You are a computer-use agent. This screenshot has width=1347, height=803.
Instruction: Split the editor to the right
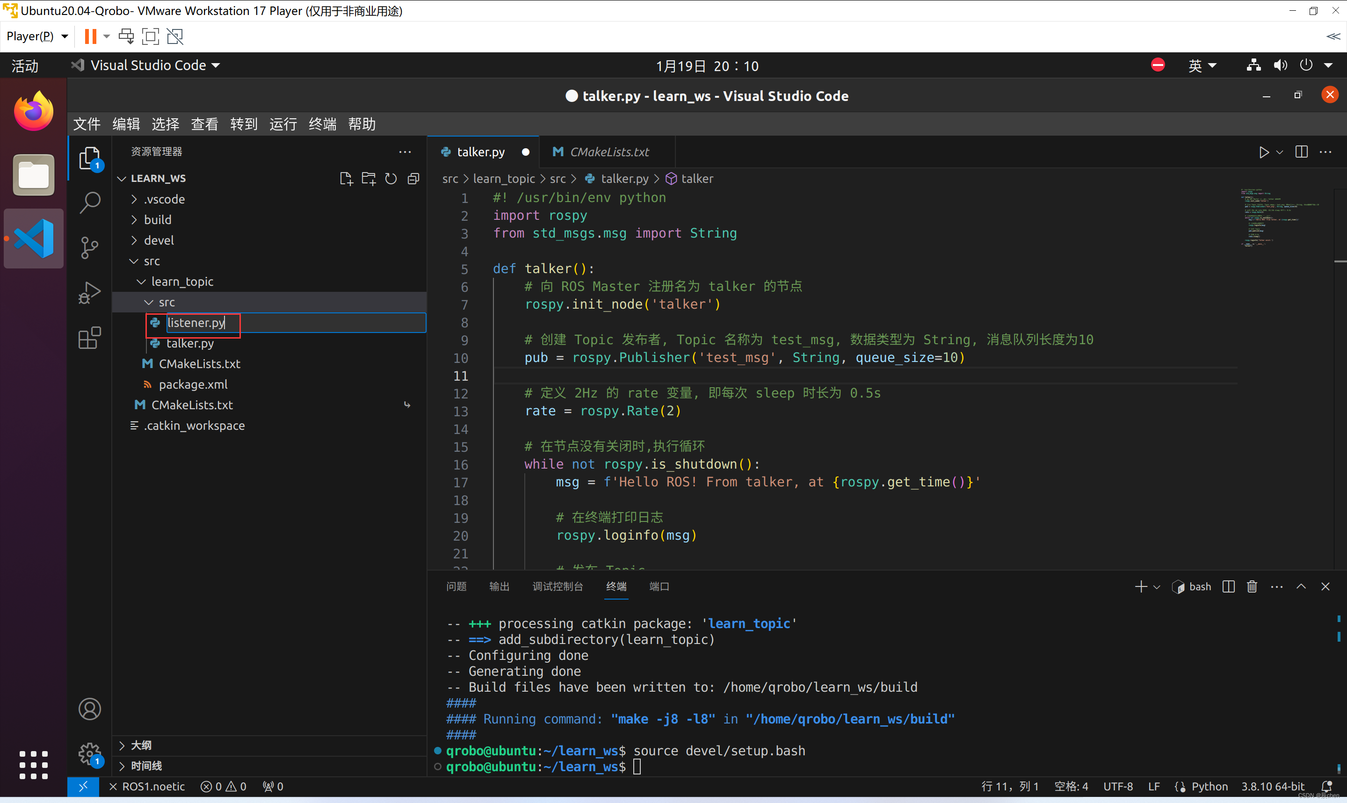click(x=1302, y=152)
